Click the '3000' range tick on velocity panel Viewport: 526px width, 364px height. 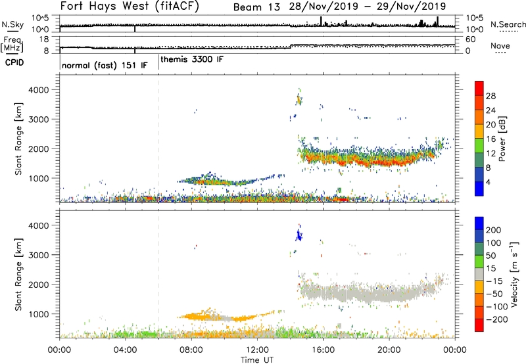[x=38, y=255]
